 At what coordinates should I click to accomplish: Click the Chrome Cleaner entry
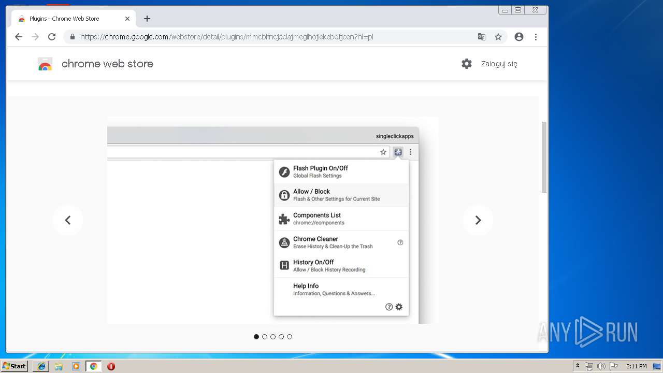pos(341,242)
